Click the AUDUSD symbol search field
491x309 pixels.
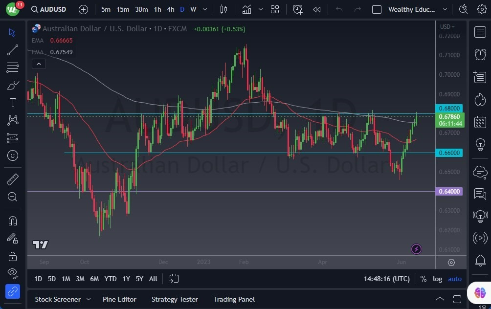tap(49, 9)
